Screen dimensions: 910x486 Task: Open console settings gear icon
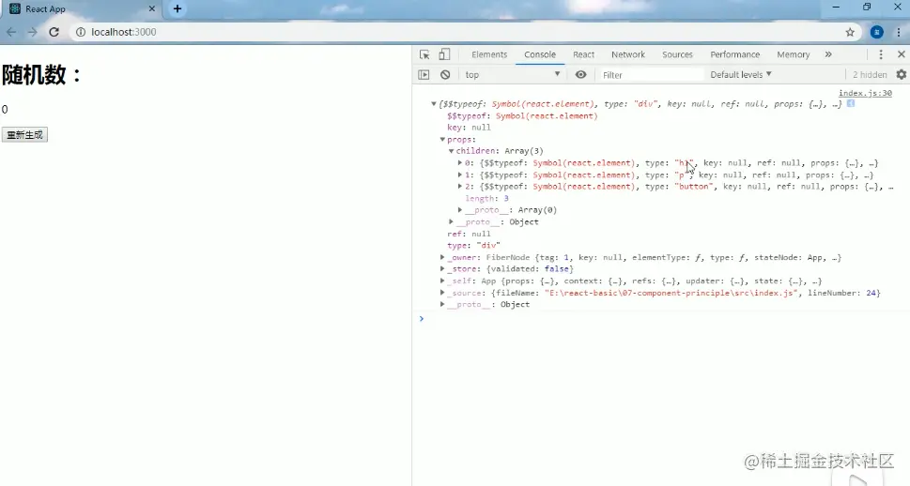[x=902, y=74]
